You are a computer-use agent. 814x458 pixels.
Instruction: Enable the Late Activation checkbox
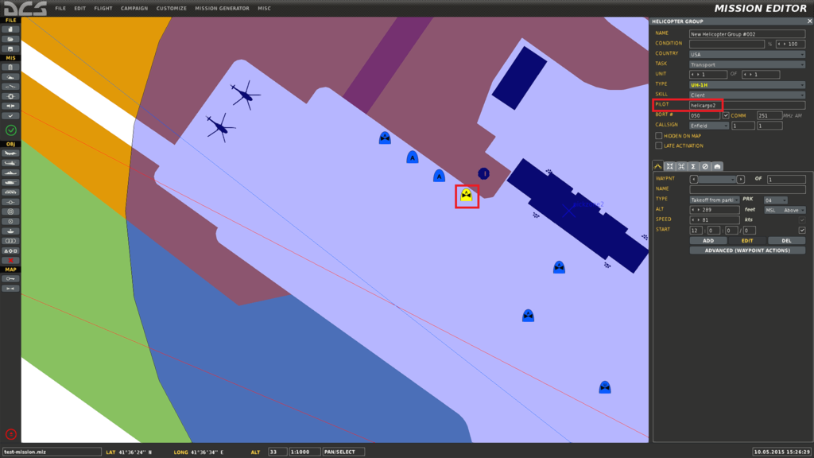click(658, 146)
